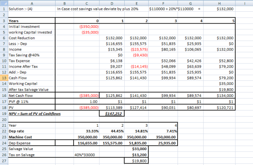Click the $134,000 net cash flow value
Image resolution: width=253 pixels, height=165 pixels.
pyautogui.click(x=225, y=96)
